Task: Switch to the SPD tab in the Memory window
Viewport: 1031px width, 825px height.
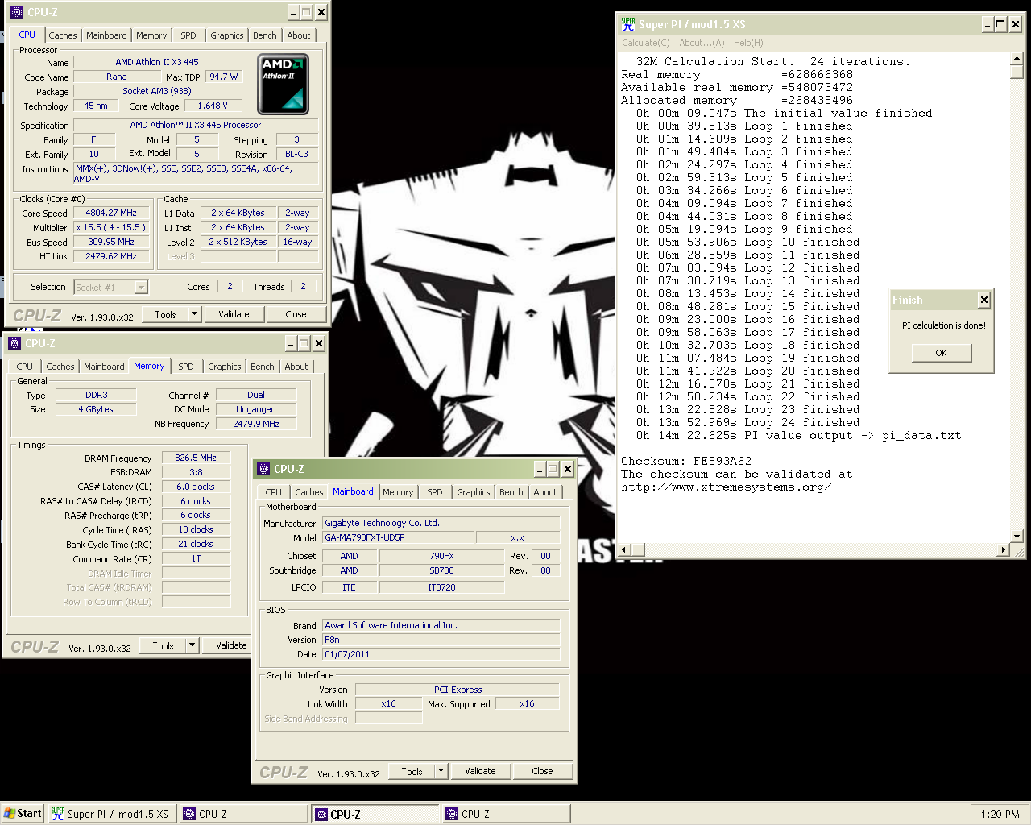Action: point(186,367)
